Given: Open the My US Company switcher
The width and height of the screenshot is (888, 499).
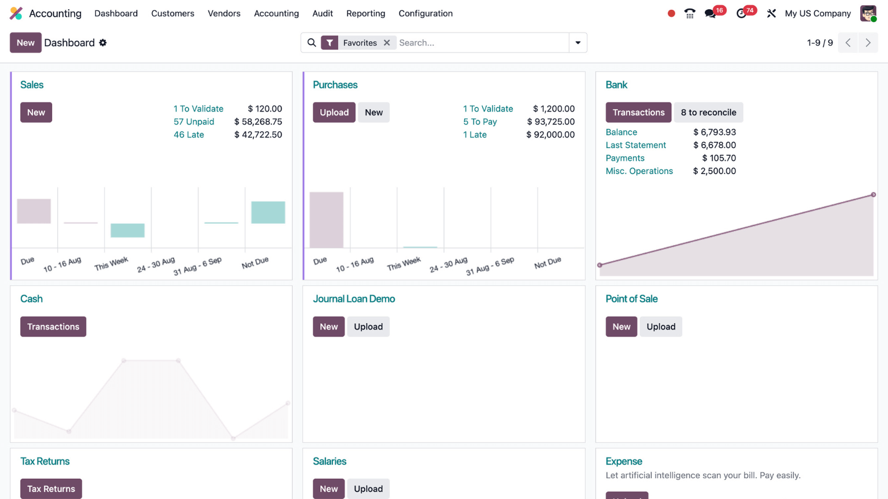Looking at the screenshot, I should (x=817, y=13).
